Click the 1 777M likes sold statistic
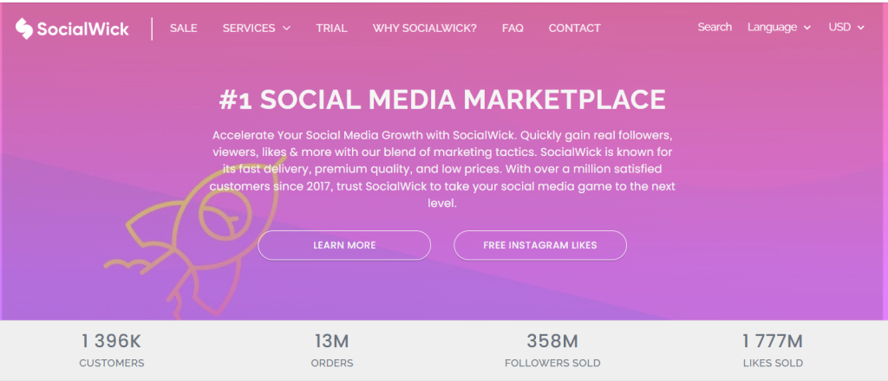888x381 pixels. [x=773, y=341]
